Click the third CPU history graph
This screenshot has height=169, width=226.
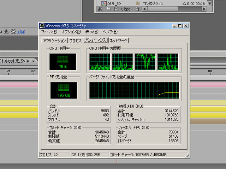click(145, 62)
